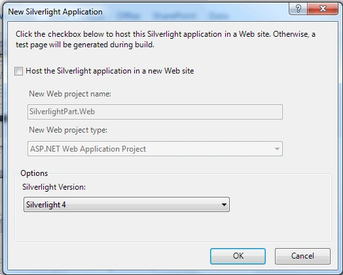
Task: Focus the SilverlightPart.Web project name field
Action: pos(155,112)
